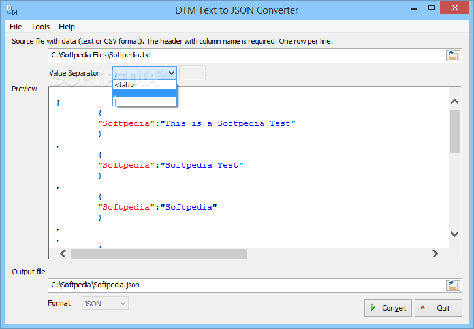Minimize the converter window
The width and height of the screenshot is (474, 329).
point(414,8)
